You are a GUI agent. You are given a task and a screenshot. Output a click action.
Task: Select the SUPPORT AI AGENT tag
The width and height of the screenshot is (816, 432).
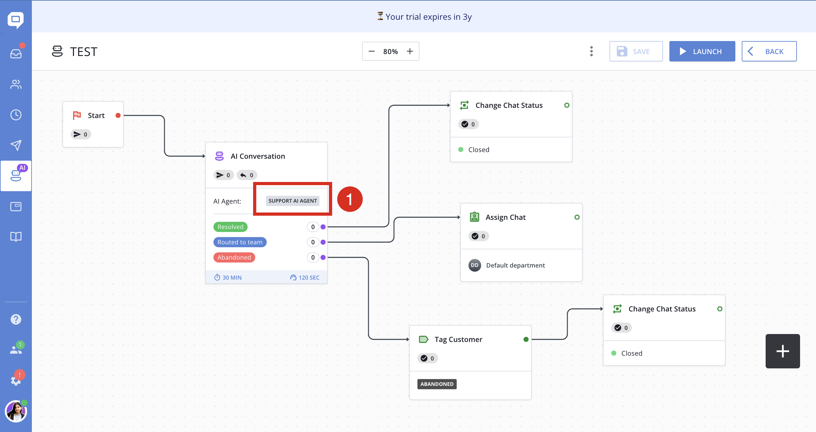tap(293, 201)
